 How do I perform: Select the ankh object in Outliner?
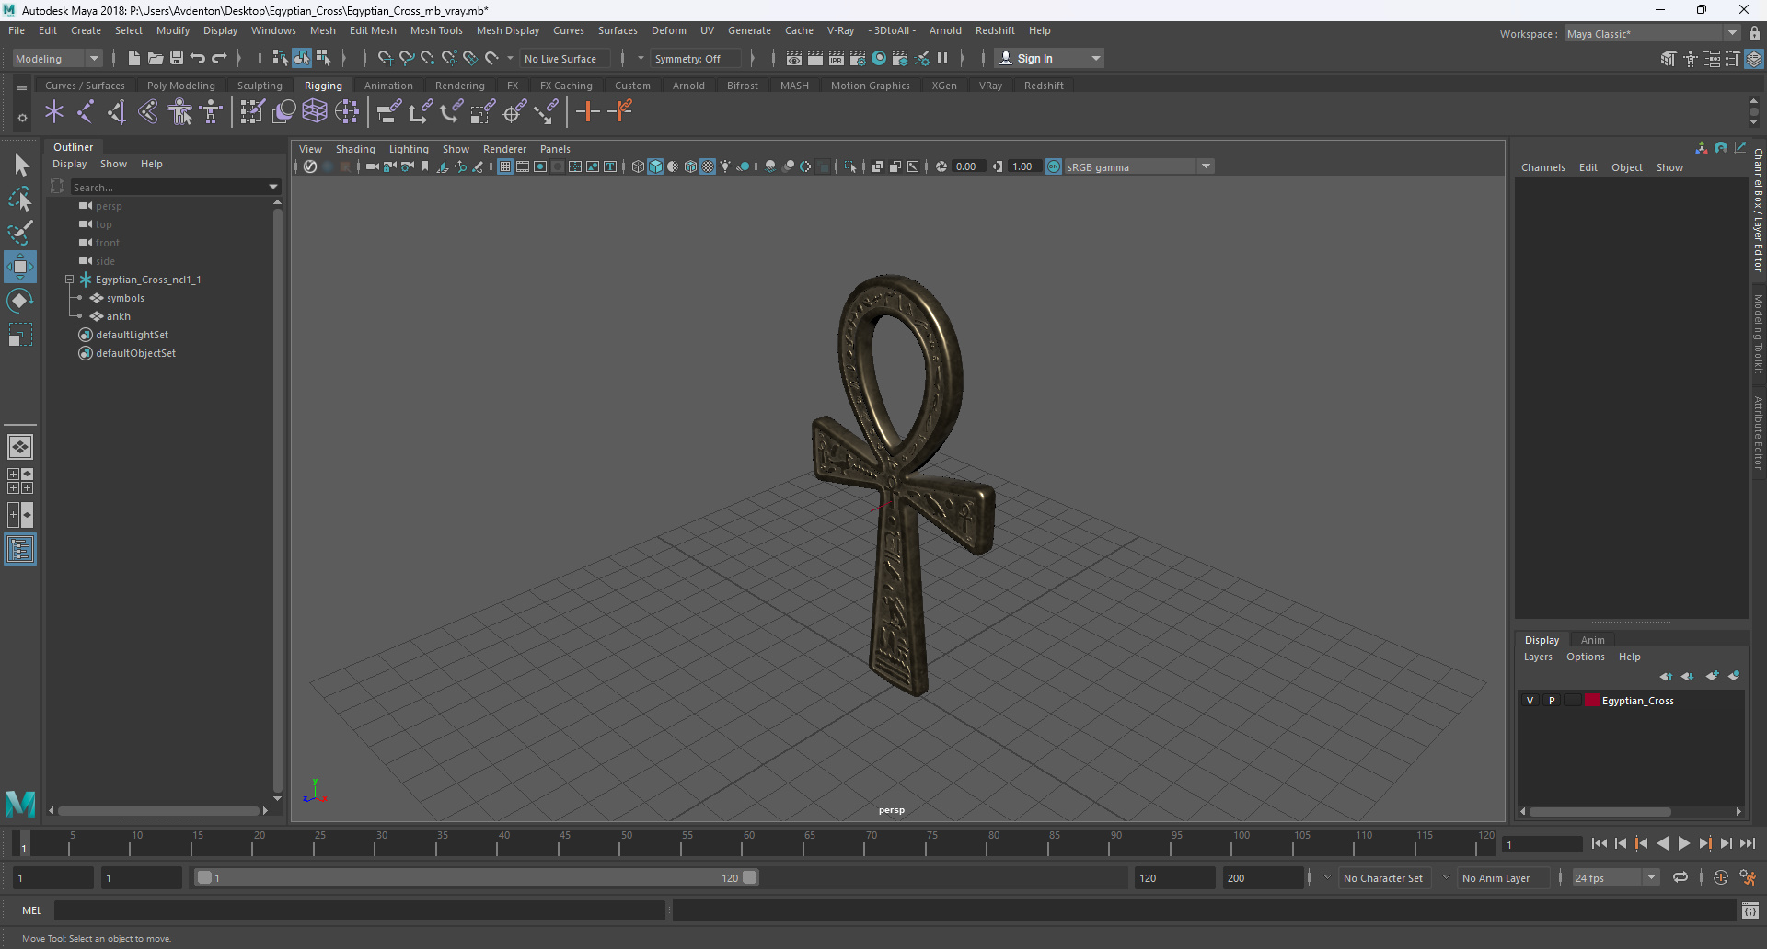click(x=118, y=316)
